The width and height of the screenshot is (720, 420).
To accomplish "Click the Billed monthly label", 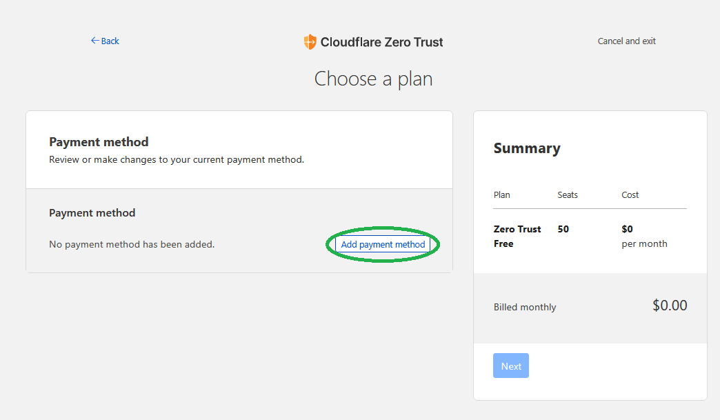I will (x=525, y=307).
